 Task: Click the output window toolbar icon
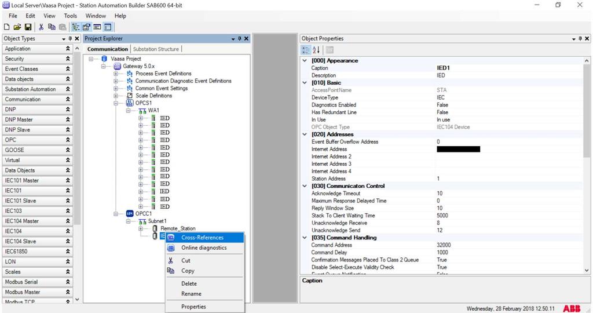[x=97, y=27]
